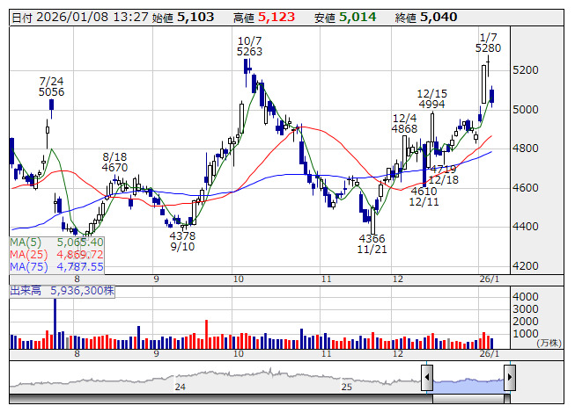Click the 終値 value 5,040 in the header
This screenshot has width=575, height=413.
pos(438,17)
